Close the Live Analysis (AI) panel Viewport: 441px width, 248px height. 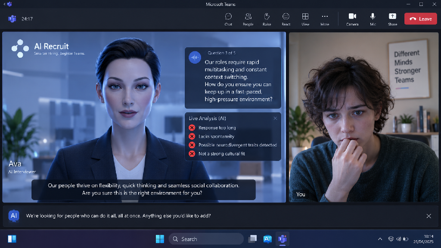tap(275, 118)
